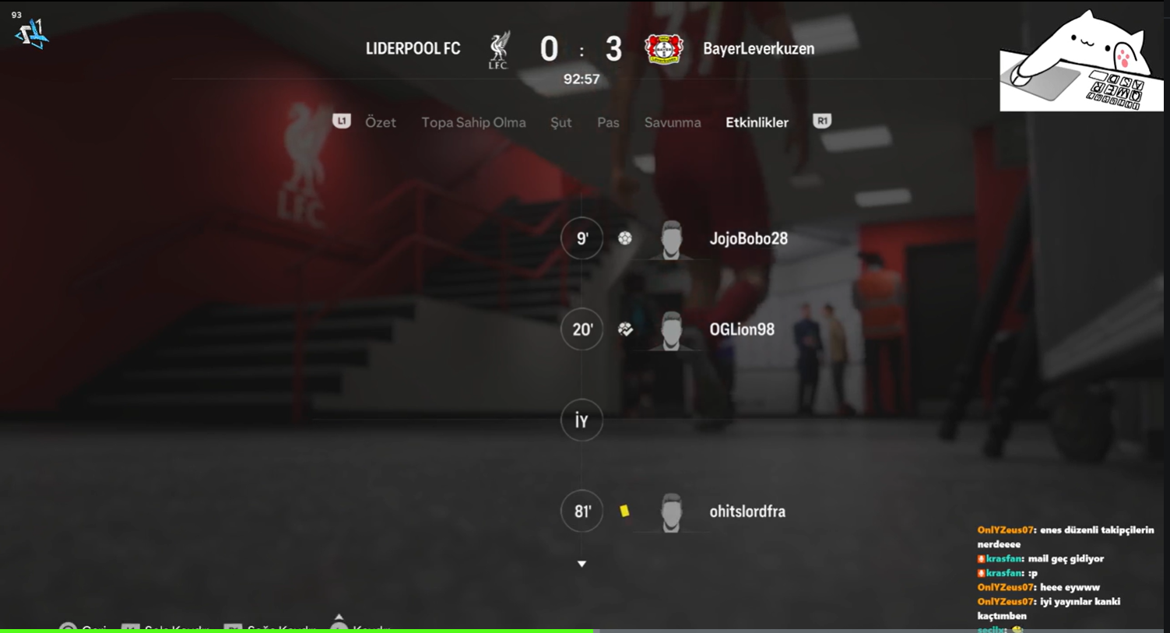Click the Bayer Leverkusen club badge
The image size is (1170, 633).
pyautogui.click(x=664, y=48)
